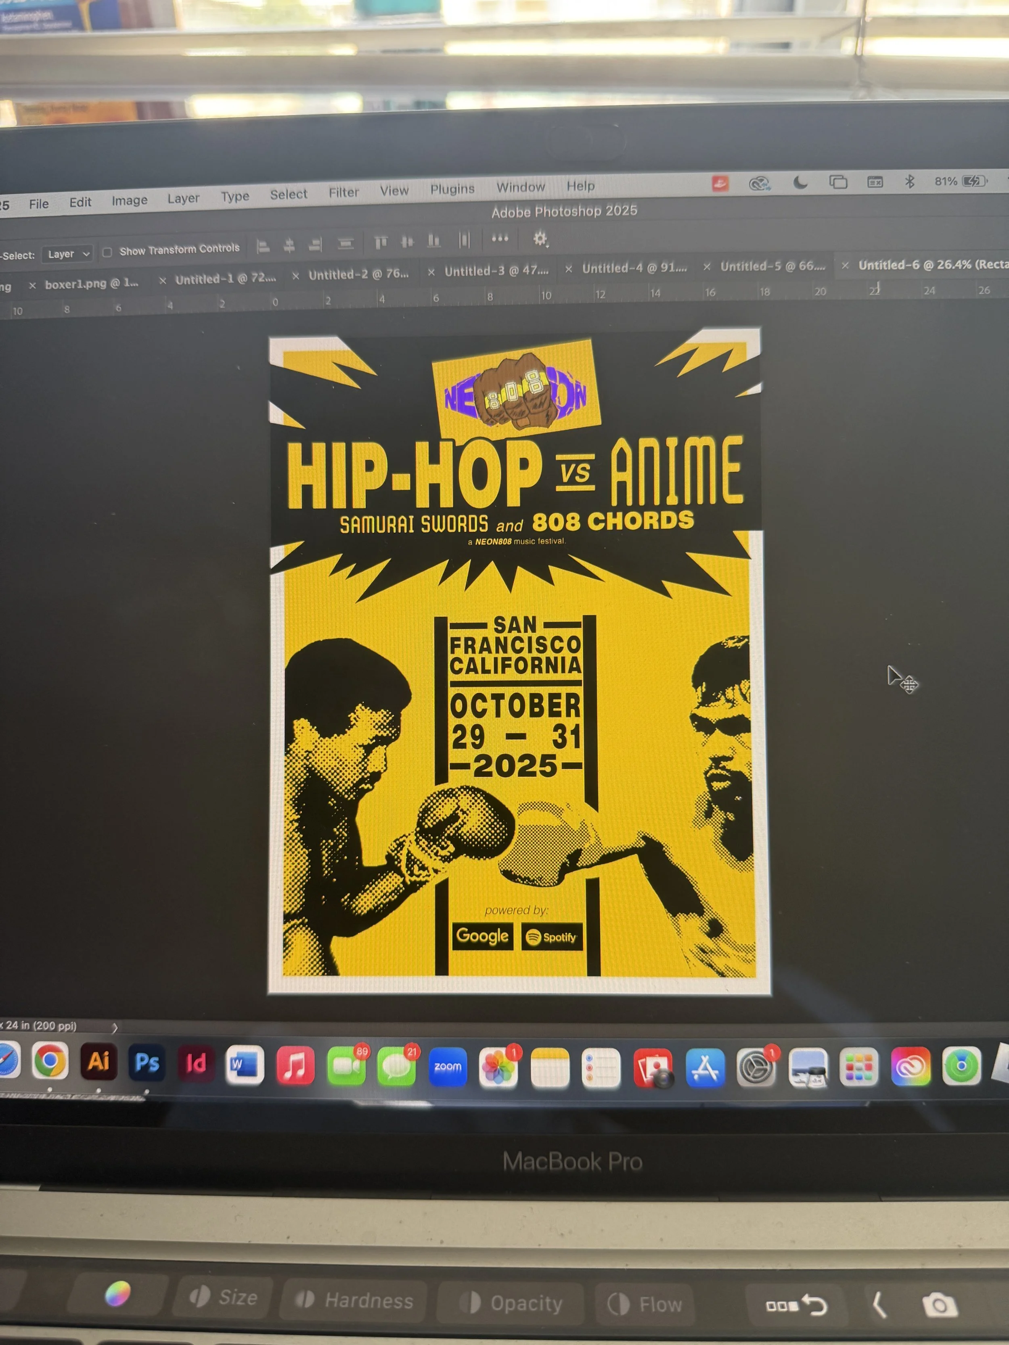The height and width of the screenshot is (1345, 1009).
Task: Click the align right edges icon
Action: tap(315, 245)
